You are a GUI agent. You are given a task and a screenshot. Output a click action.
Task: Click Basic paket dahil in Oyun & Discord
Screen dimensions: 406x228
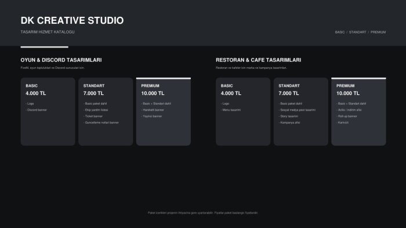[x=95, y=104]
